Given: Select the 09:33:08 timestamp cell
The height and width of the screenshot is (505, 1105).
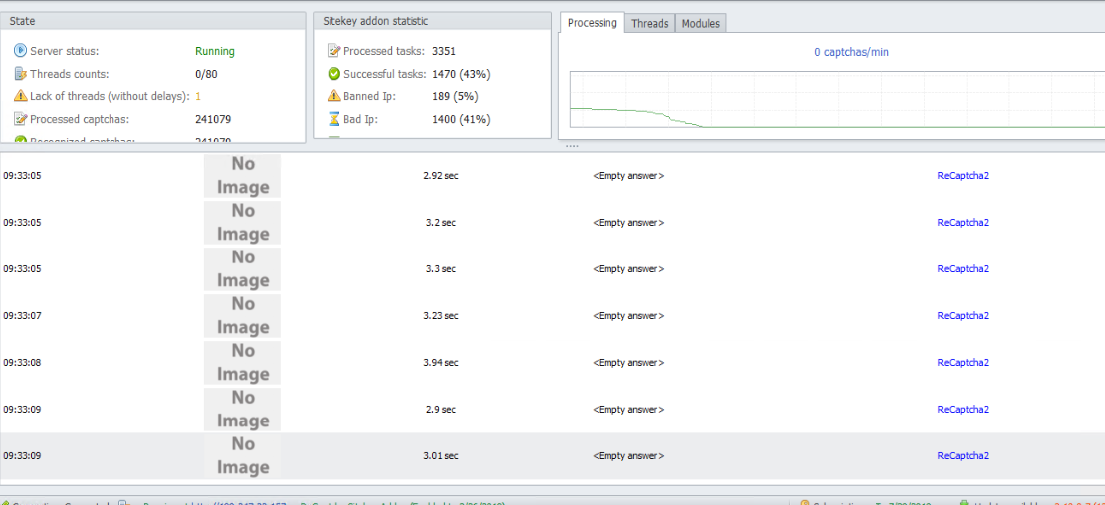Looking at the screenshot, I should [x=23, y=362].
